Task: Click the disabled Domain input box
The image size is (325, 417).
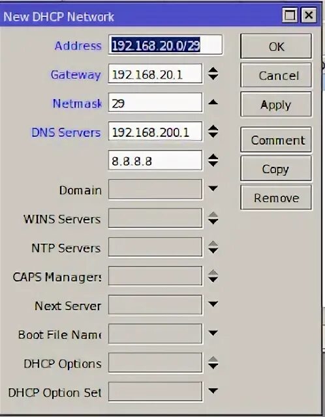Action: pos(155,190)
